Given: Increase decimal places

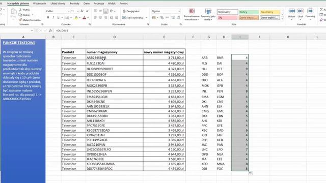Looking at the screenshot, I should [x=173, y=18].
